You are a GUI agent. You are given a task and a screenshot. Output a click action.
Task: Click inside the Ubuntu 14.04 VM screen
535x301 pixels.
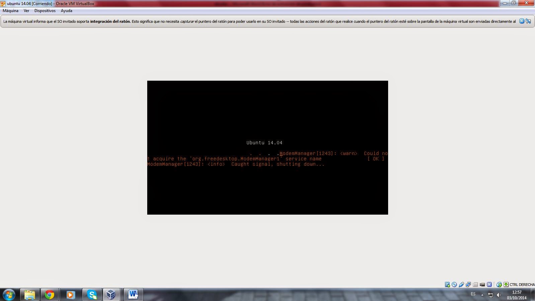point(268,147)
